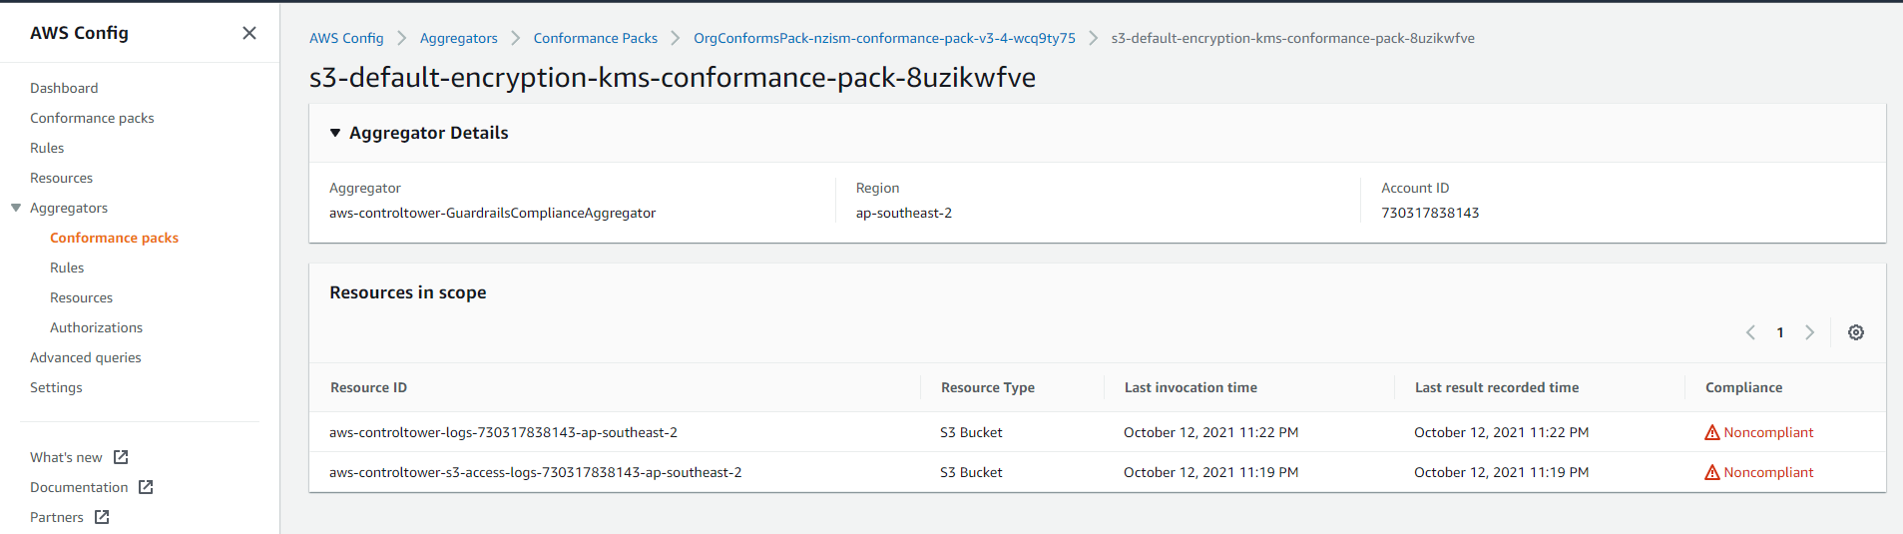
Task: Sort by the Compliance column header
Action: click(x=1743, y=387)
